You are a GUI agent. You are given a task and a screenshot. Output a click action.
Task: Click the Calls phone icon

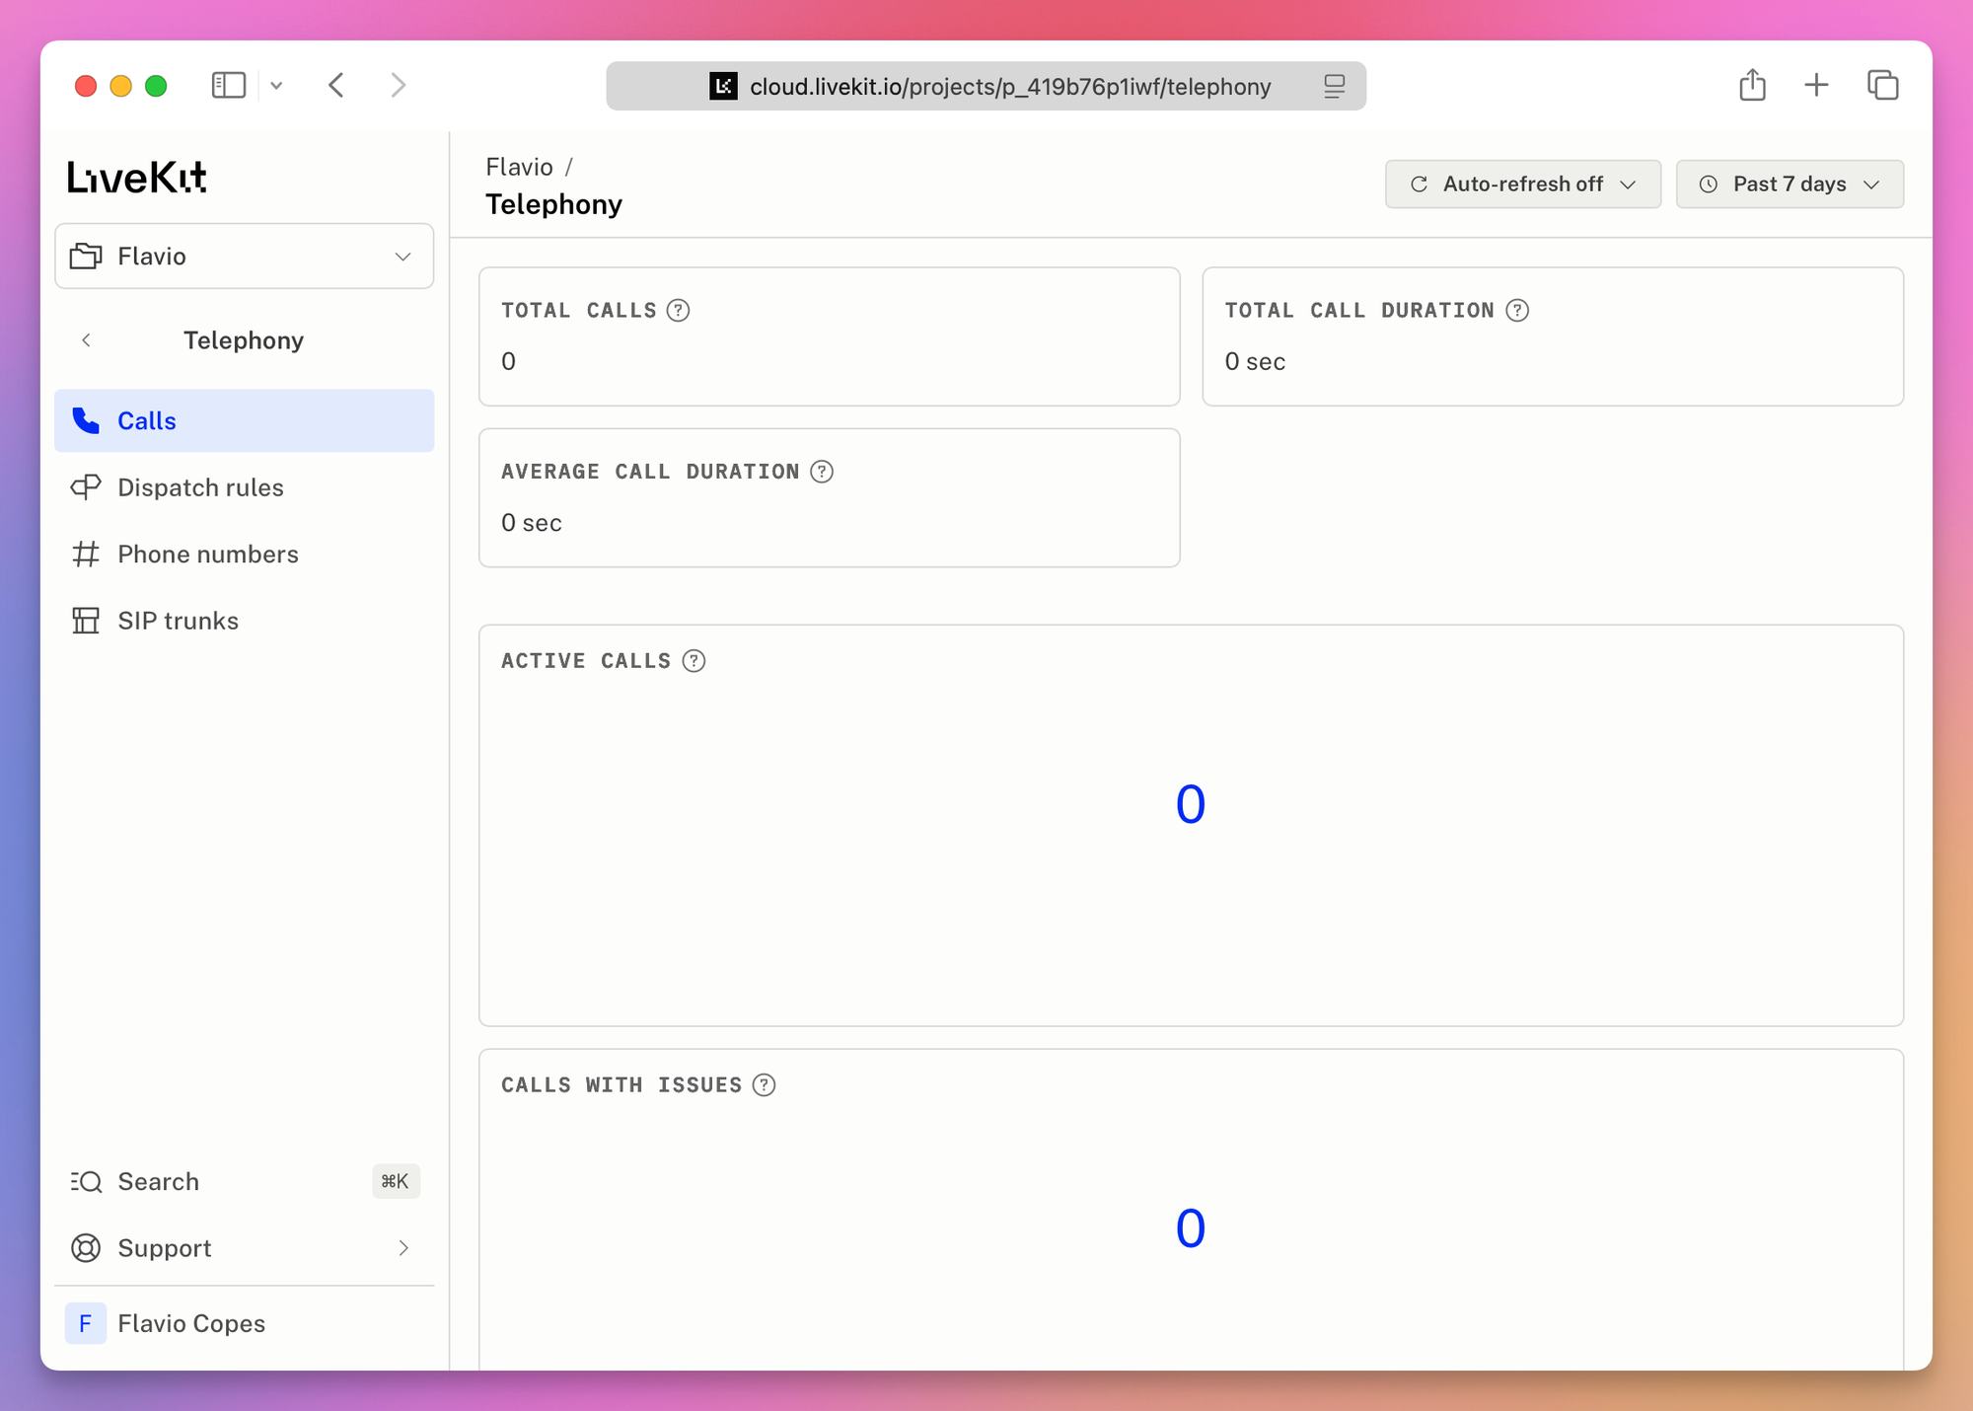[x=86, y=420]
